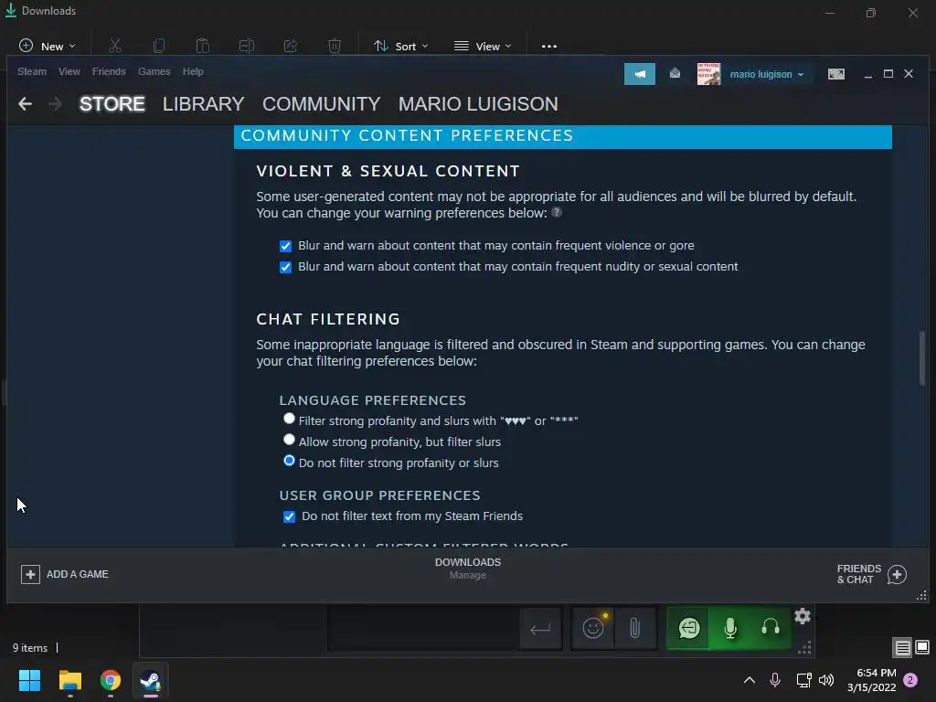Expand the mario luigison account dropdown
This screenshot has height=702, width=936.
[767, 74]
